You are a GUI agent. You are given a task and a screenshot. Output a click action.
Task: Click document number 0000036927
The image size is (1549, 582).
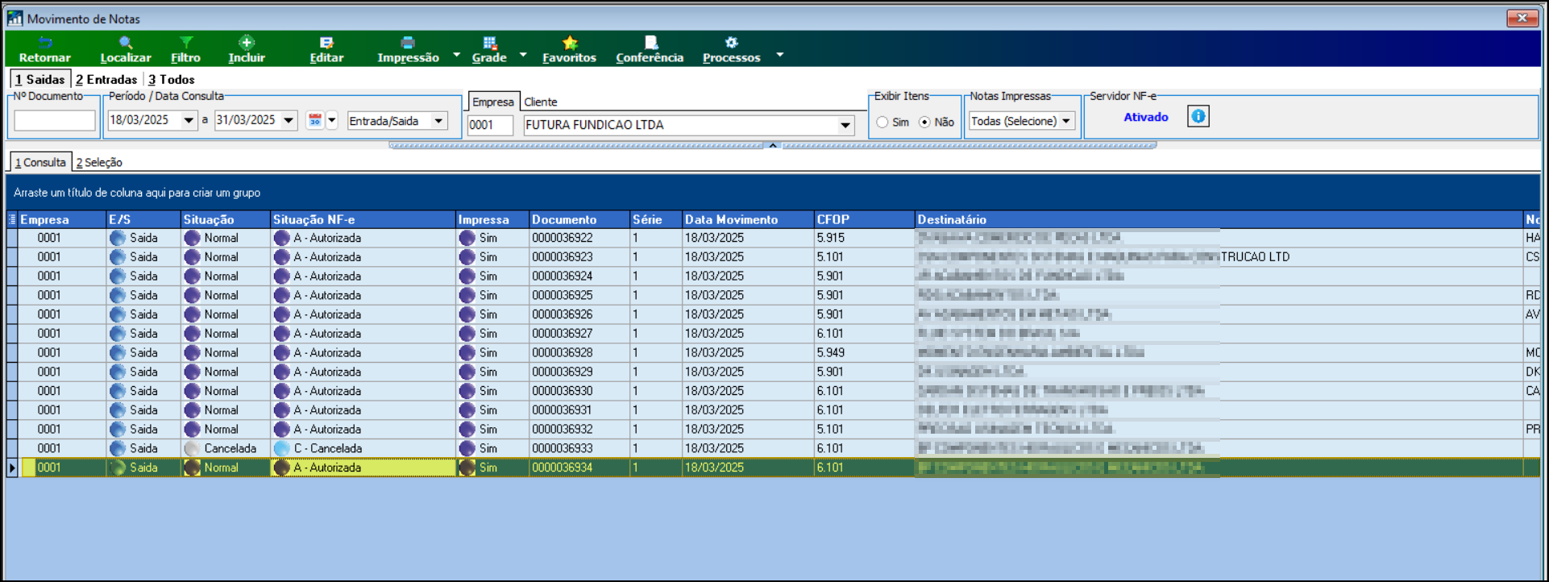[x=563, y=334]
